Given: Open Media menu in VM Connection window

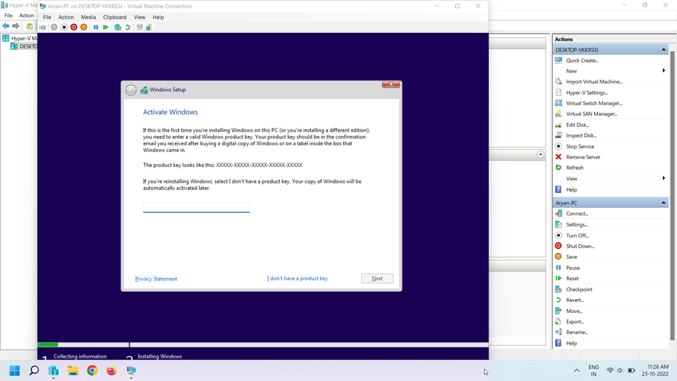Looking at the screenshot, I should point(88,17).
